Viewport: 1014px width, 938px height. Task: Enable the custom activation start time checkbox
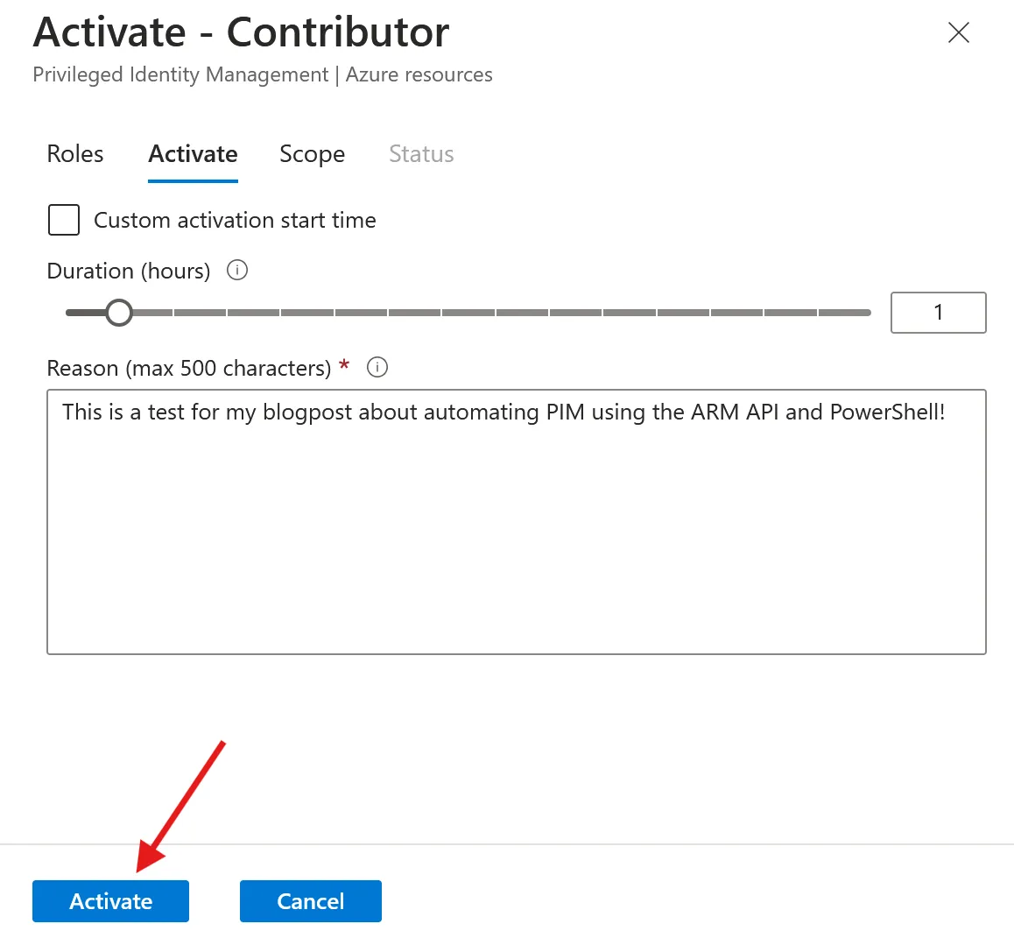(x=64, y=220)
